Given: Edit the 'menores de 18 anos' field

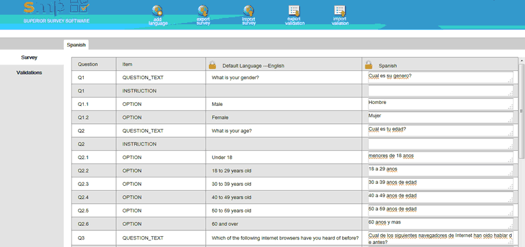Looking at the screenshot, I should pos(440,157).
